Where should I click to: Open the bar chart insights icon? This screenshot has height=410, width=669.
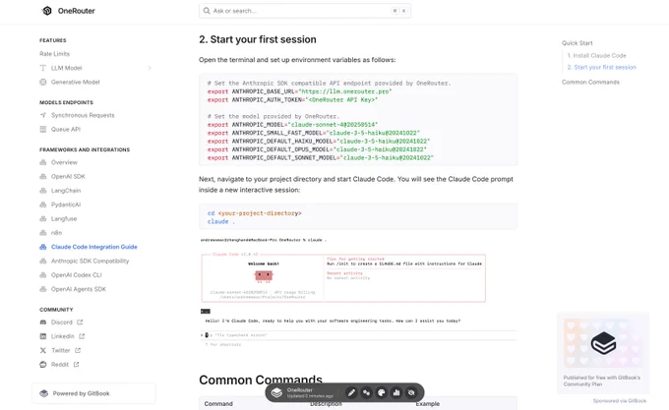[x=396, y=392]
